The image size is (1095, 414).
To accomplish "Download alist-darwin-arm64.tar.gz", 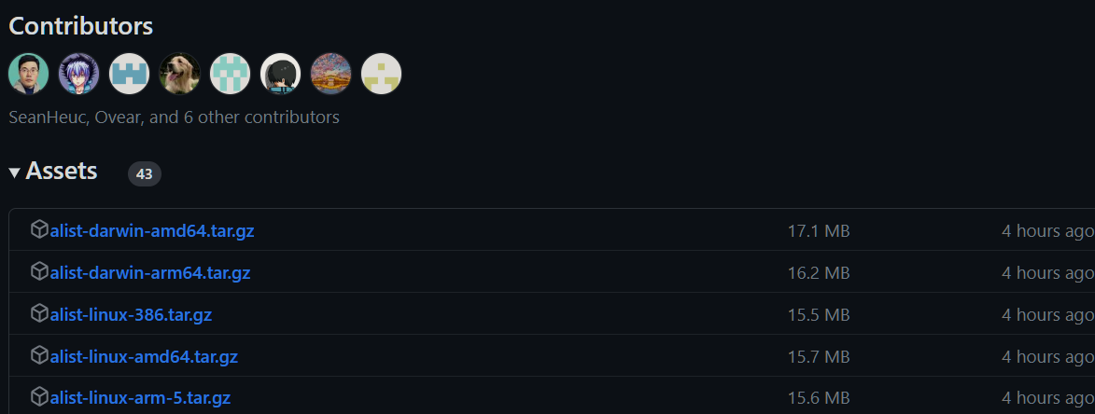I will coord(150,272).
